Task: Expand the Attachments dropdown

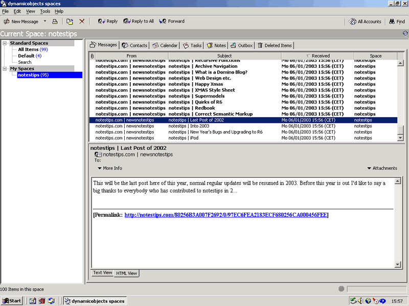Action: tap(382, 168)
